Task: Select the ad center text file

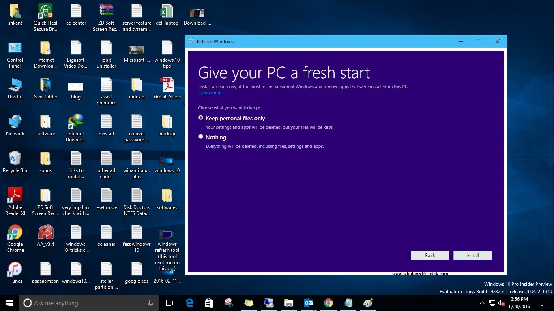Action: (x=76, y=15)
